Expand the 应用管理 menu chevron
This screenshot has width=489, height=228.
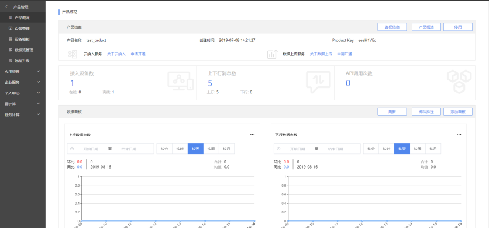tap(39, 71)
